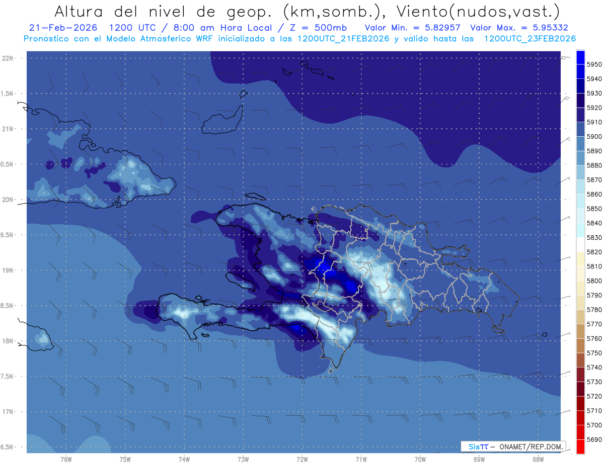This screenshot has width=604, height=466.
Task: Click the legend value '5930'
Action: [x=594, y=94]
